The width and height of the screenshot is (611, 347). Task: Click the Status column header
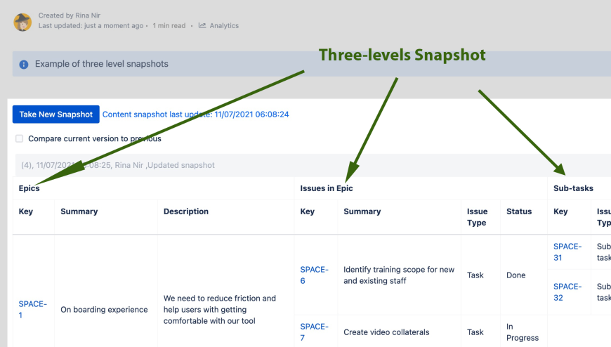pos(519,211)
